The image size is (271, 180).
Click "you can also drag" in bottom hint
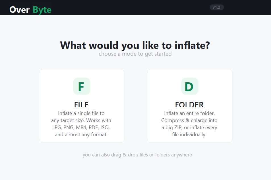coord(102,155)
